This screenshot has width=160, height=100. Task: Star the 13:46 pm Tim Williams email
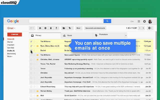34,41
